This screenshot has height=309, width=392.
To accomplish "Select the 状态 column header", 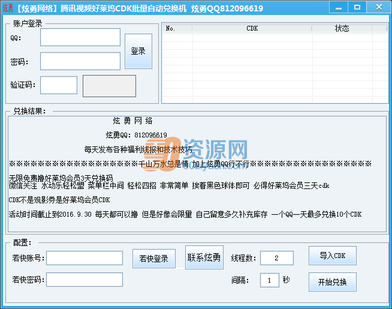I will (x=342, y=28).
